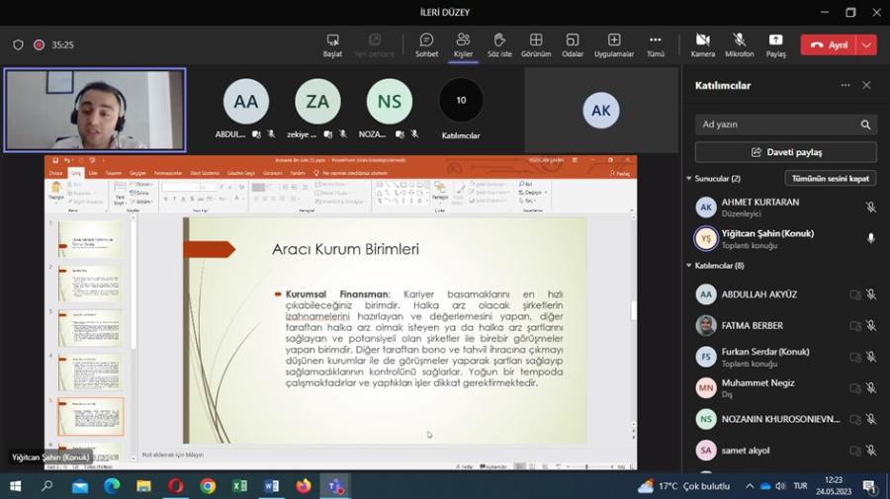890x499 pixels.
Task: Click Daveti paylaş button
Action: [785, 152]
